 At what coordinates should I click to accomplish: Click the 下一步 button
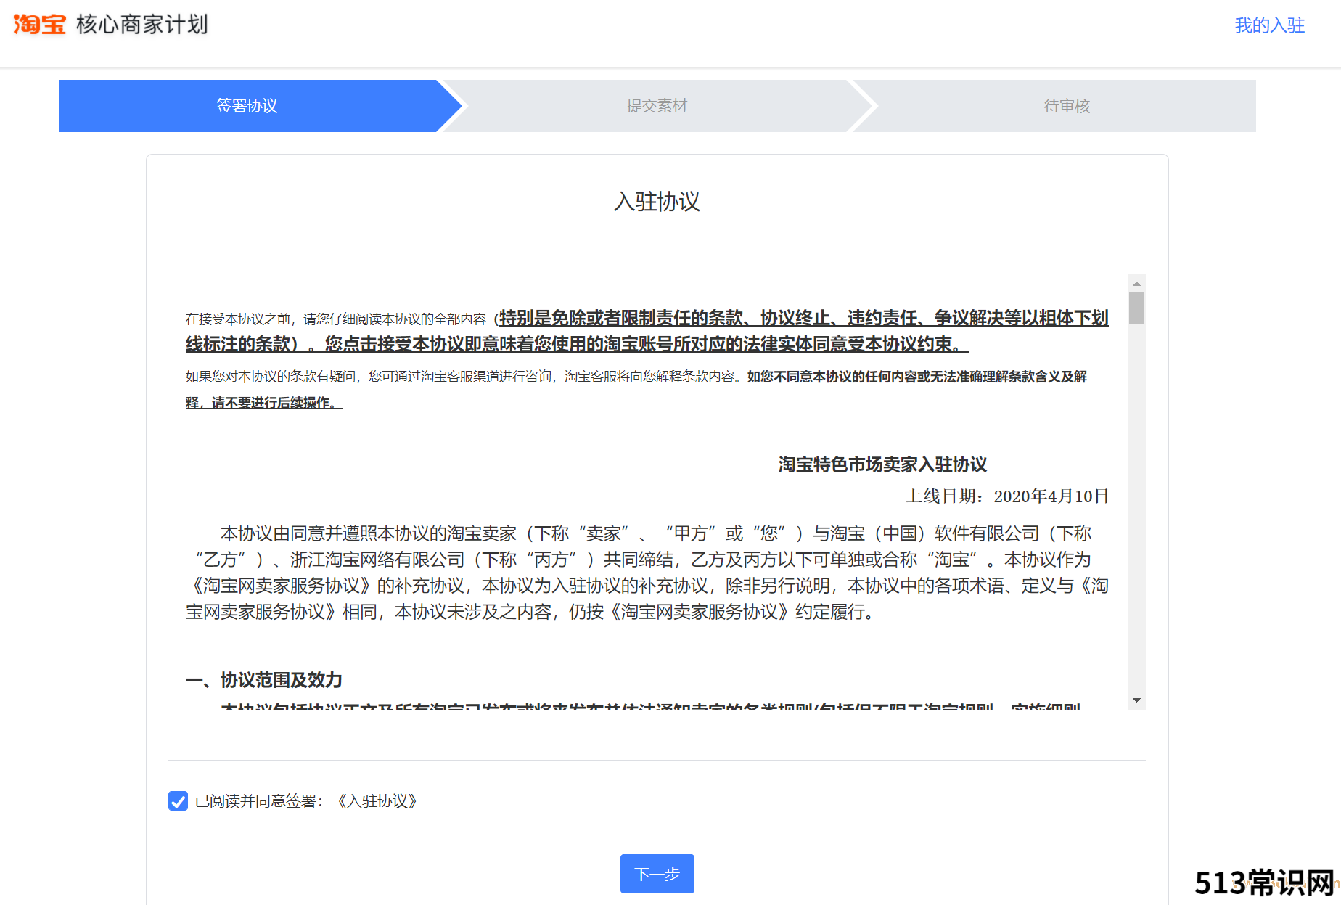click(657, 874)
